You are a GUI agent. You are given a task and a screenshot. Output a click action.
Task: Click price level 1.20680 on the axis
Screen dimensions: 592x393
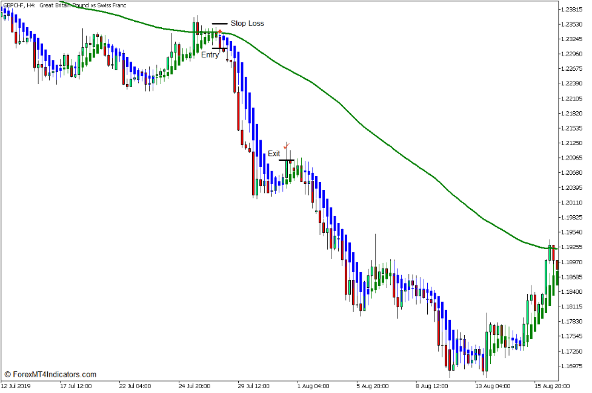click(571, 173)
